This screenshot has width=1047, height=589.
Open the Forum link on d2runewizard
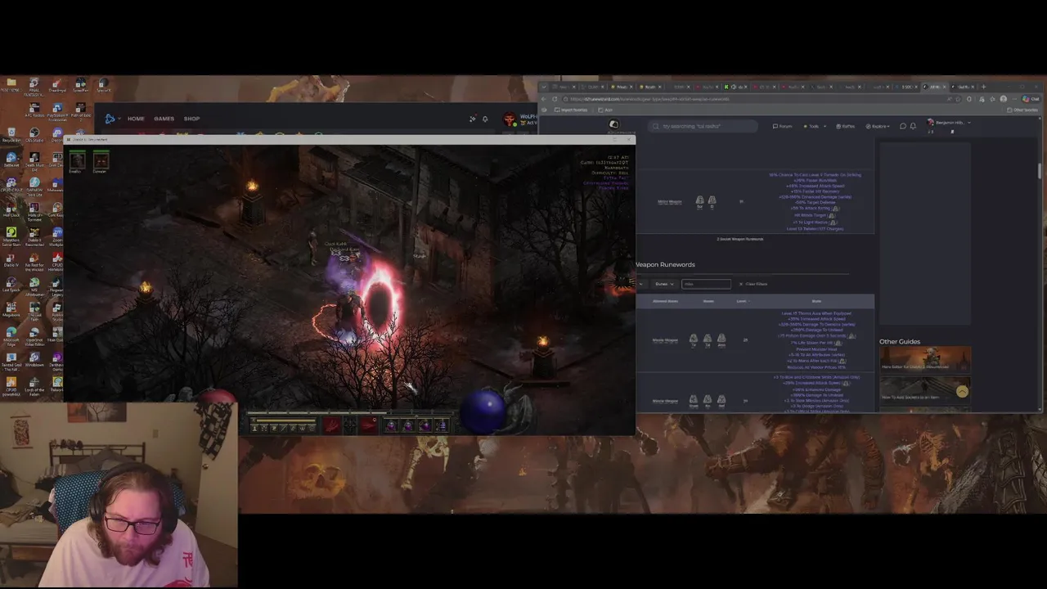click(x=782, y=126)
